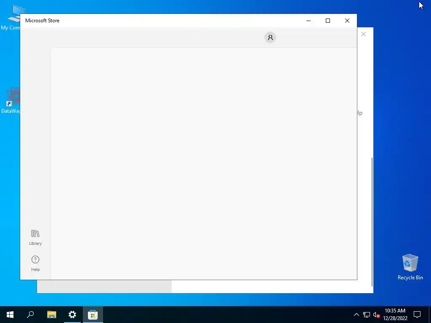Click the background window's vertical scrollbar
This screenshot has height=323, width=431.
(x=372, y=222)
